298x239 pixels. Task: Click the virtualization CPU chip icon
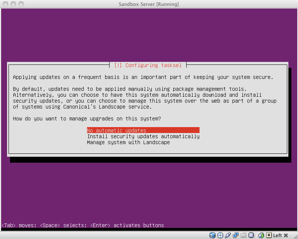click(x=251, y=235)
